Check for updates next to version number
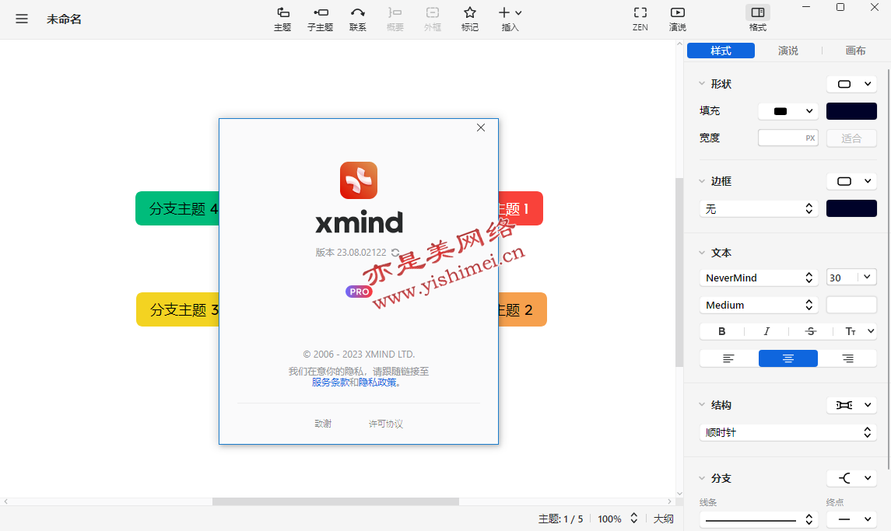 tap(395, 253)
